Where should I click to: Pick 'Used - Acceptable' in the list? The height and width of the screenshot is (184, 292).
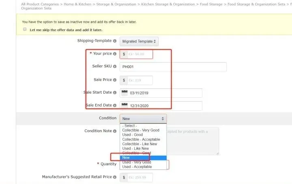click(137, 167)
